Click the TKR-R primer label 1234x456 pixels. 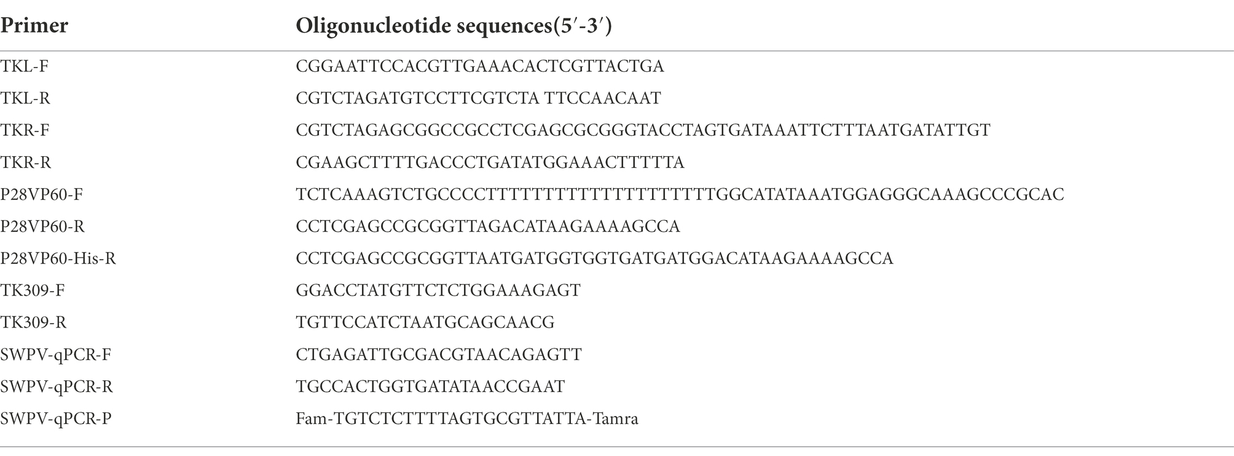coord(26,162)
